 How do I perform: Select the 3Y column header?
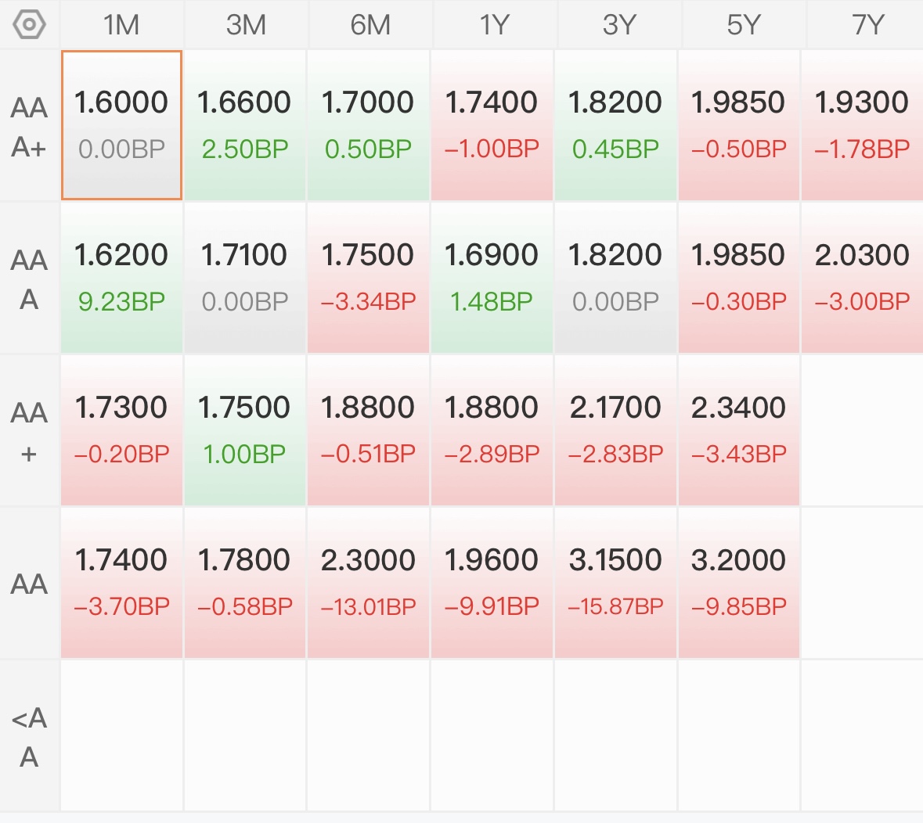(x=619, y=25)
